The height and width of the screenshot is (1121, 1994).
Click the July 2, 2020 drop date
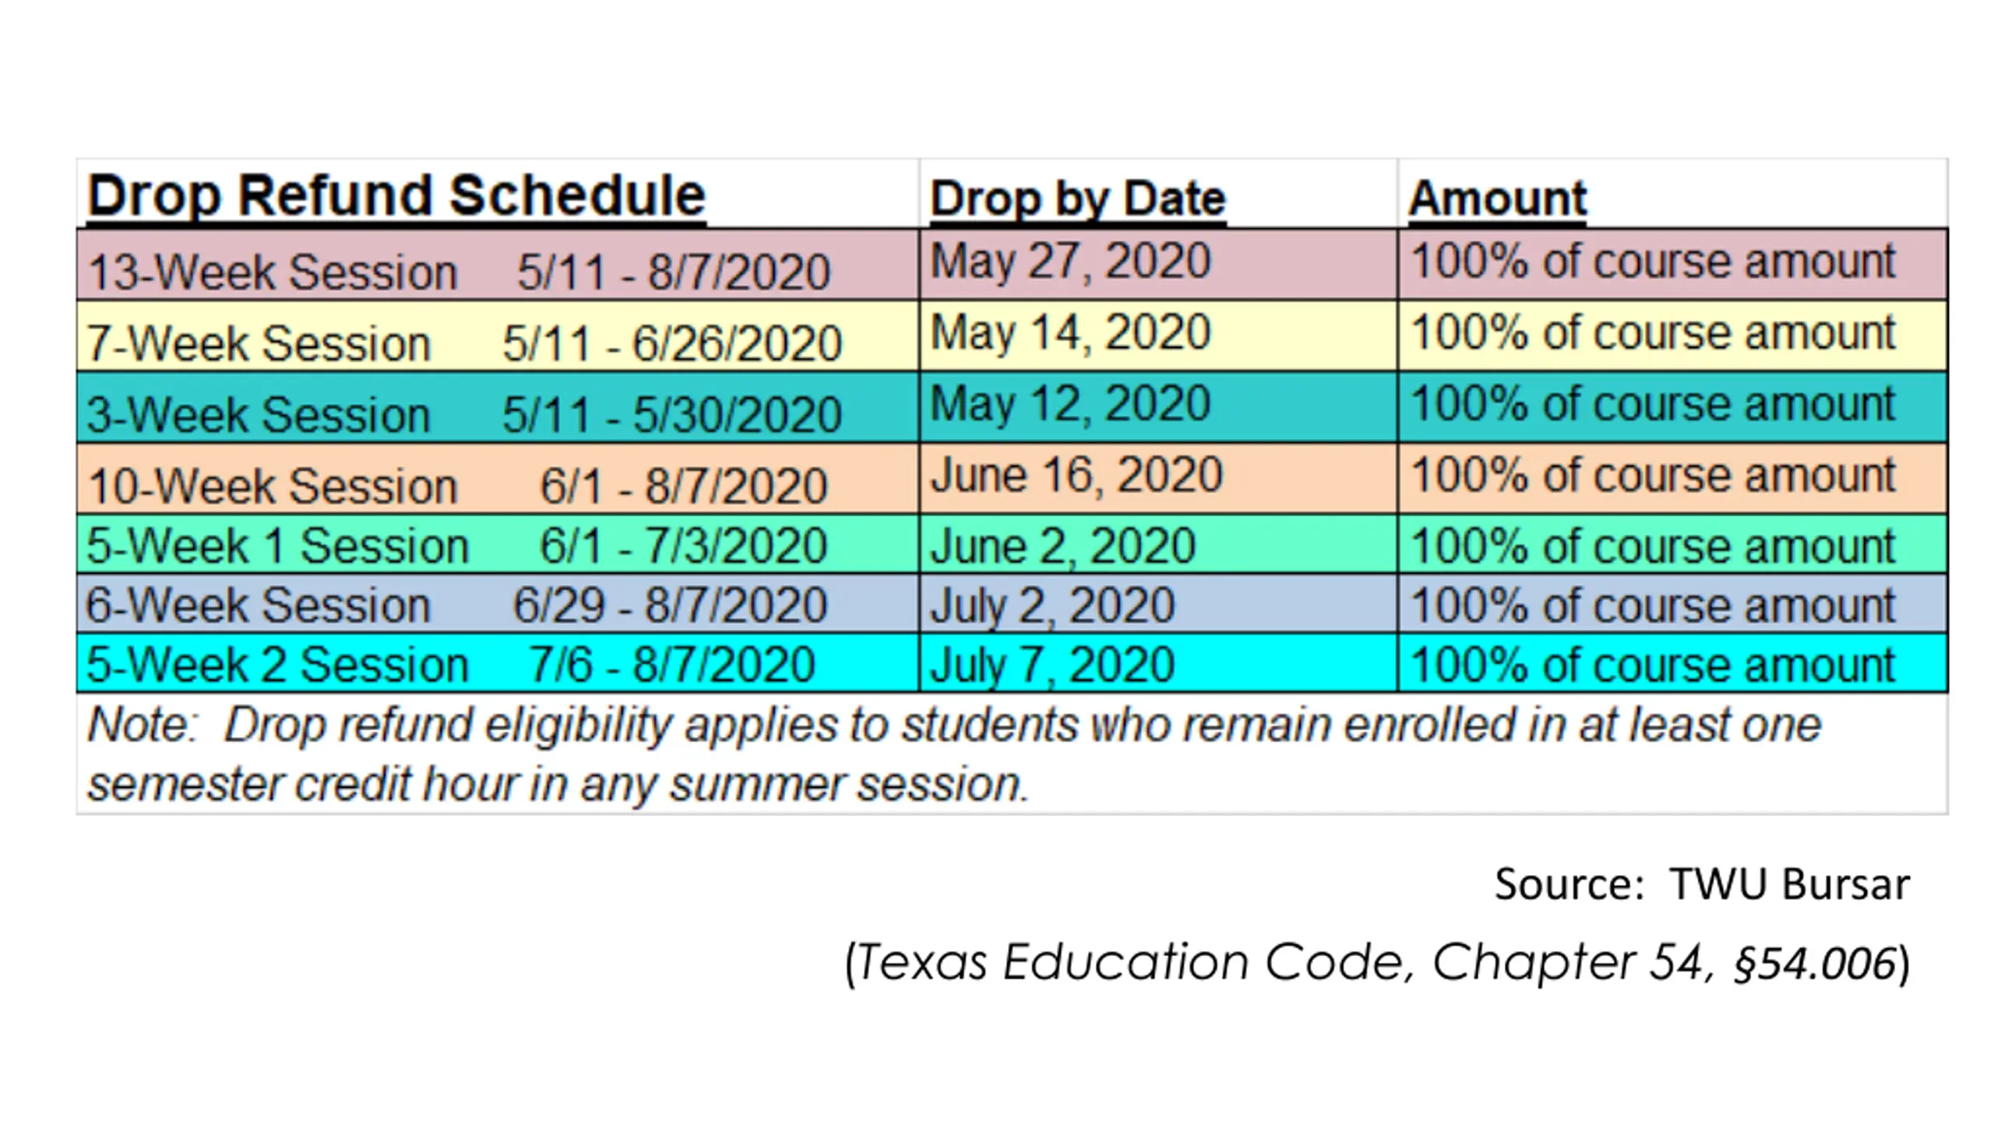pos(1053,606)
